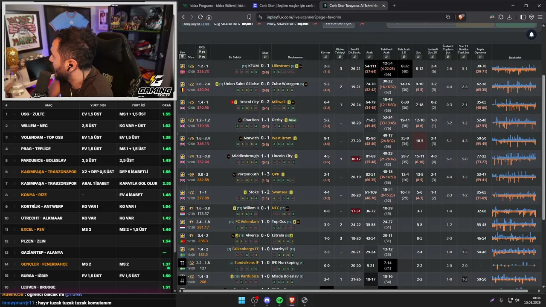This screenshot has width=546, height=307.
Task: Open the microphone indicator in the system tray
Action: [501, 300]
